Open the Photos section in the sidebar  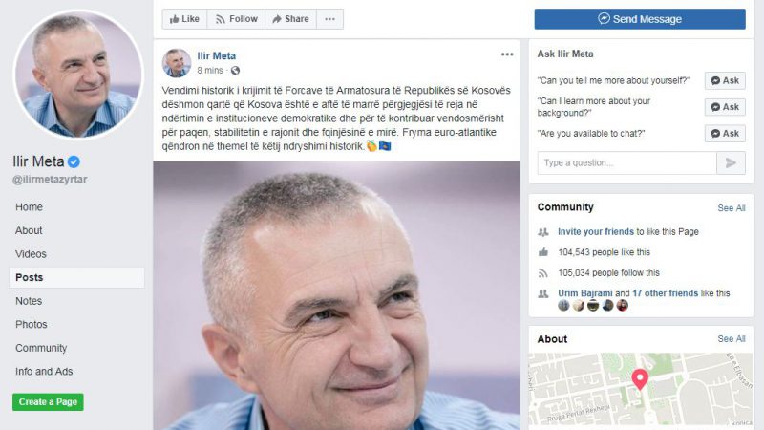pyautogui.click(x=32, y=324)
